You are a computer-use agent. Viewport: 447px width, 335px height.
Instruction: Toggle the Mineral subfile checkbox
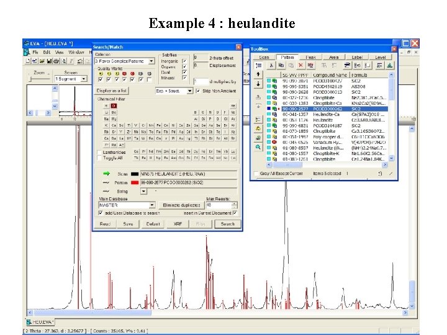click(x=184, y=78)
